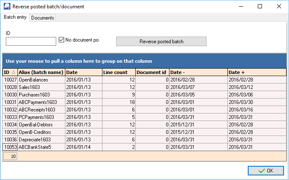Select the Sales1603 batch row

pos(41,87)
